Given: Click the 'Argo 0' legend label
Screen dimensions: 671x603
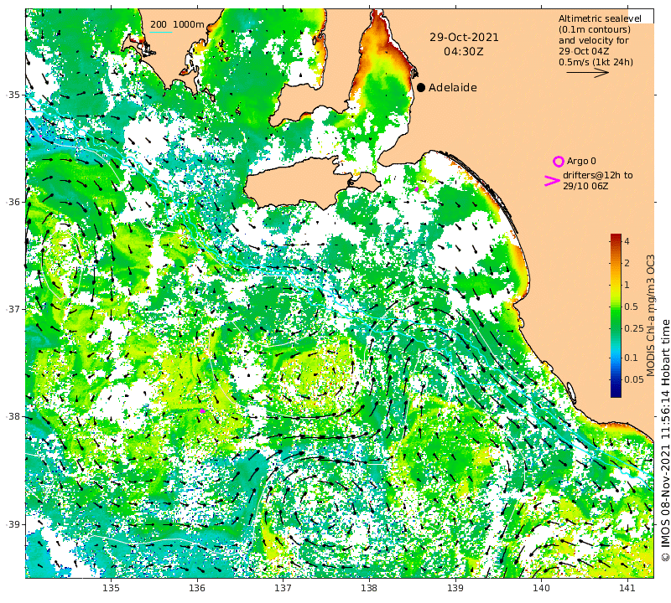Looking at the screenshot, I should tap(581, 161).
